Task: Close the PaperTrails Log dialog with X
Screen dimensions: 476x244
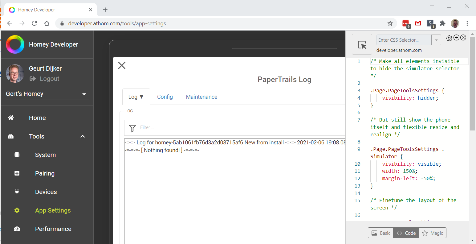Action: point(122,65)
